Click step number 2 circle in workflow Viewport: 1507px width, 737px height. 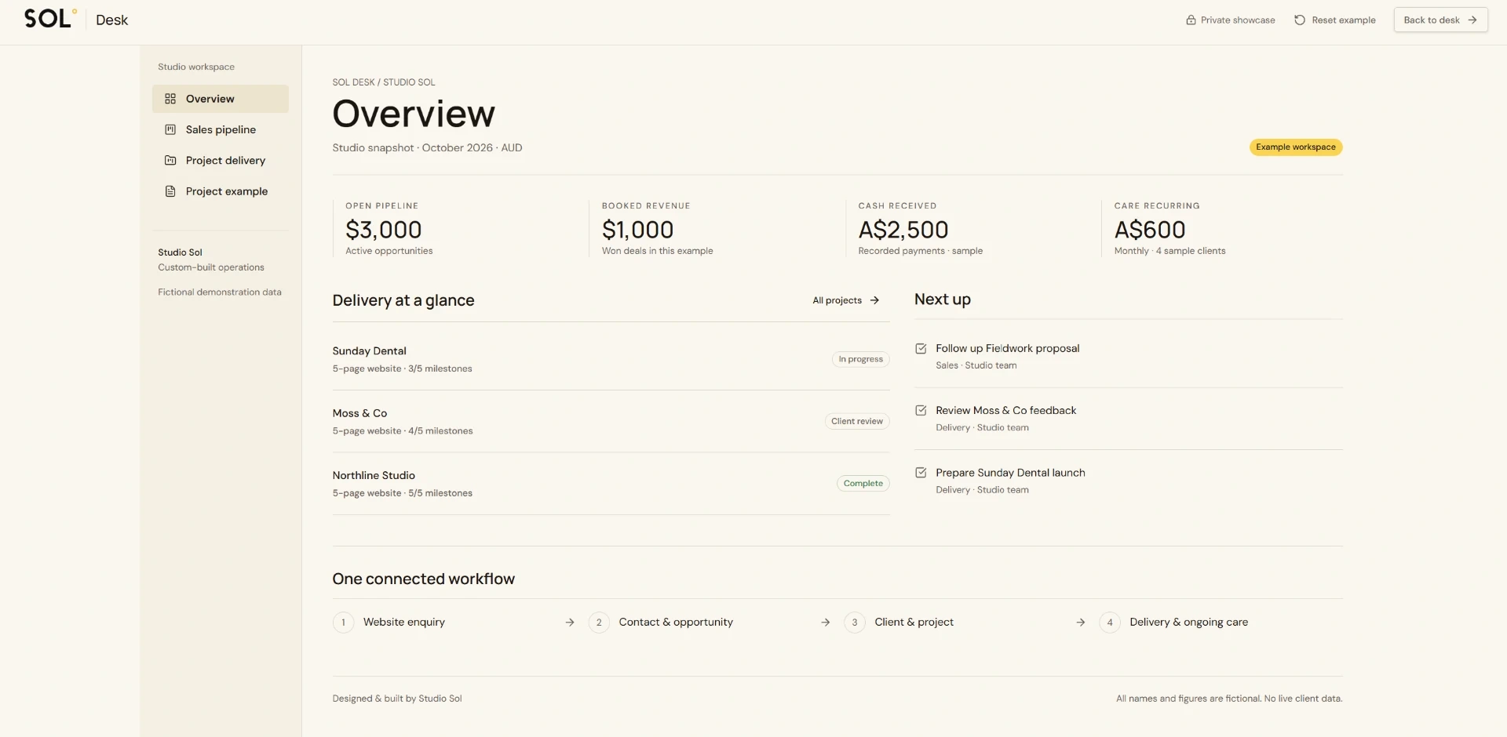pyautogui.click(x=599, y=623)
